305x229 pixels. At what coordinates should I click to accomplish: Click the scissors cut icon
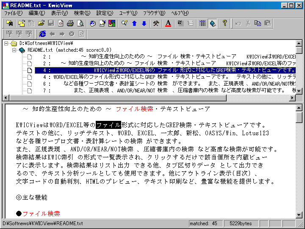[x=248, y=24]
